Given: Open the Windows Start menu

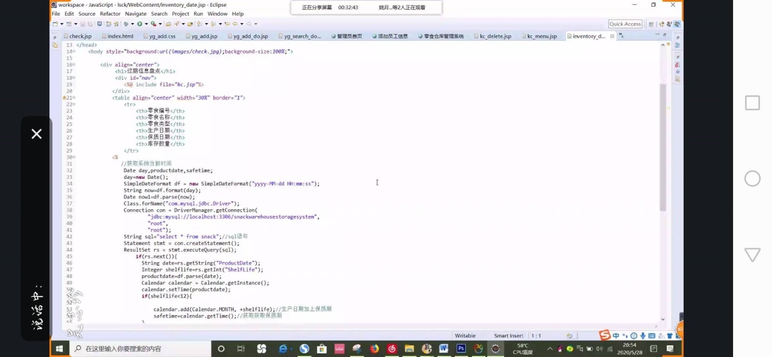Looking at the screenshot, I should pyautogui.click(x=60, y=348).
